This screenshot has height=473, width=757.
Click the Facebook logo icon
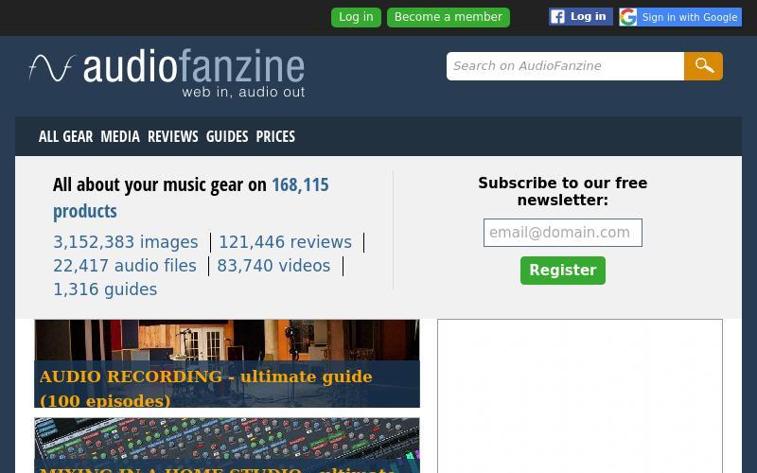pos(557,17)
